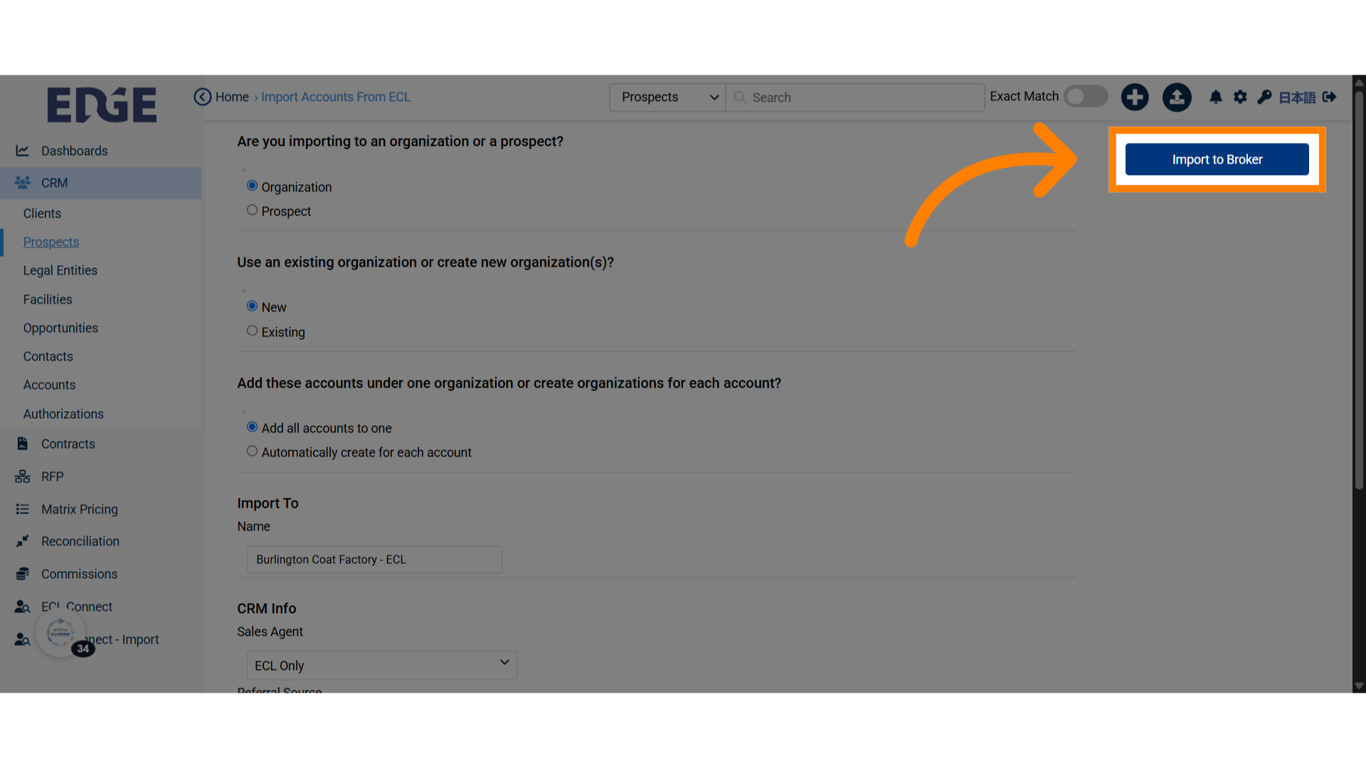Select Add all accounts to one
1366x768 pixels.
(x=252, y=427)
